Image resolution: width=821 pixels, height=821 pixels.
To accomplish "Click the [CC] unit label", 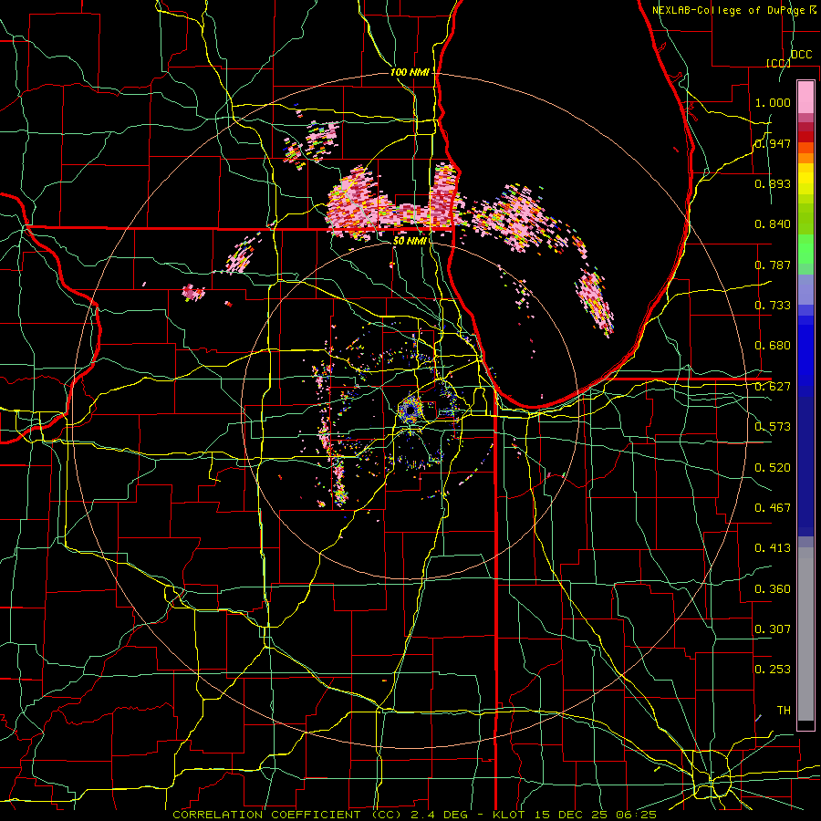I will click(778, 63).
